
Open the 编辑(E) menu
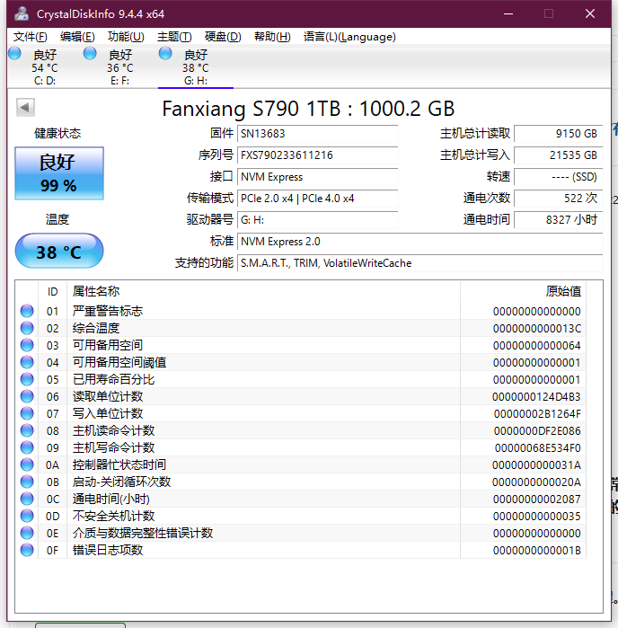click(x=77, y=37)
